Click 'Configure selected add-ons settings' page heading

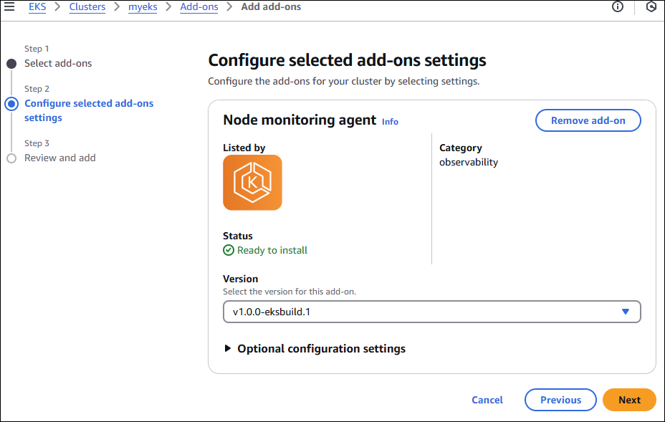coord(347,60)
